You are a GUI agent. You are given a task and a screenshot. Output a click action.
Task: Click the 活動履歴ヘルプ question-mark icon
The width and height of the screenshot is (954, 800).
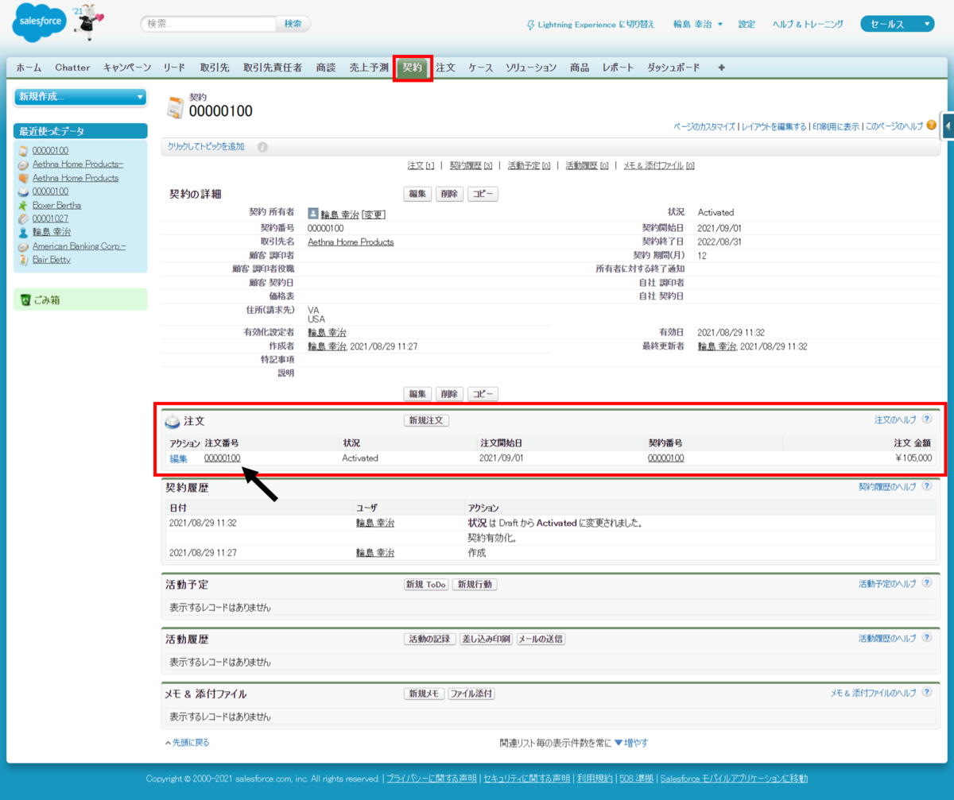tap(927, 638)
